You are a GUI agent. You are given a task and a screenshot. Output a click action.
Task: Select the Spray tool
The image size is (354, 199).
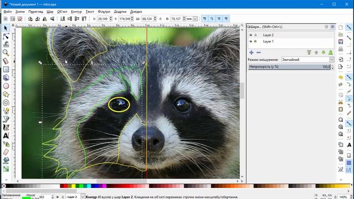pos(6,144)
